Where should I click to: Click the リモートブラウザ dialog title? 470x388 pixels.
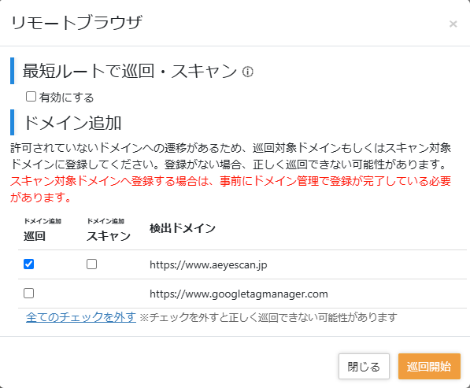click(x=76, y=23)
